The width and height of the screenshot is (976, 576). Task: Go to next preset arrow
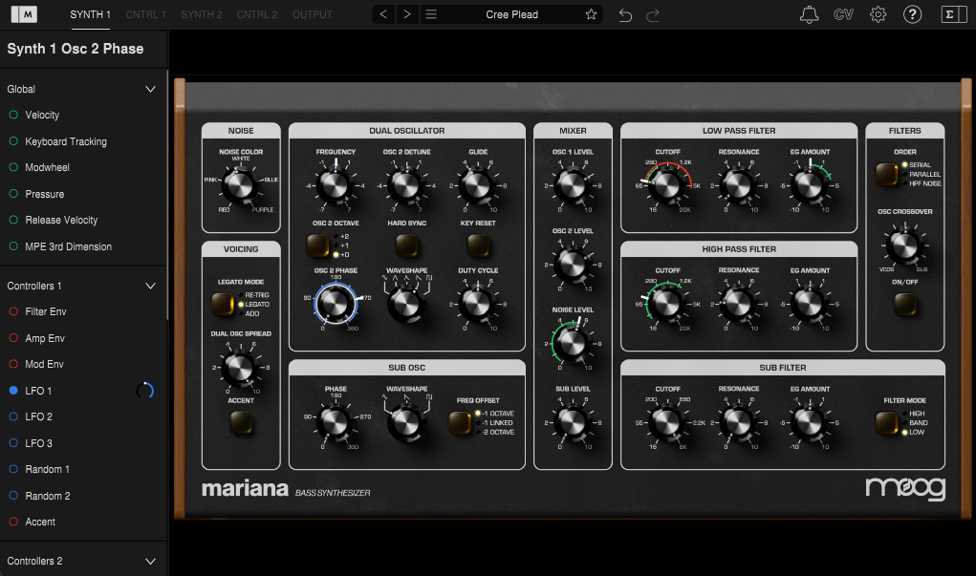coord(407,14)
